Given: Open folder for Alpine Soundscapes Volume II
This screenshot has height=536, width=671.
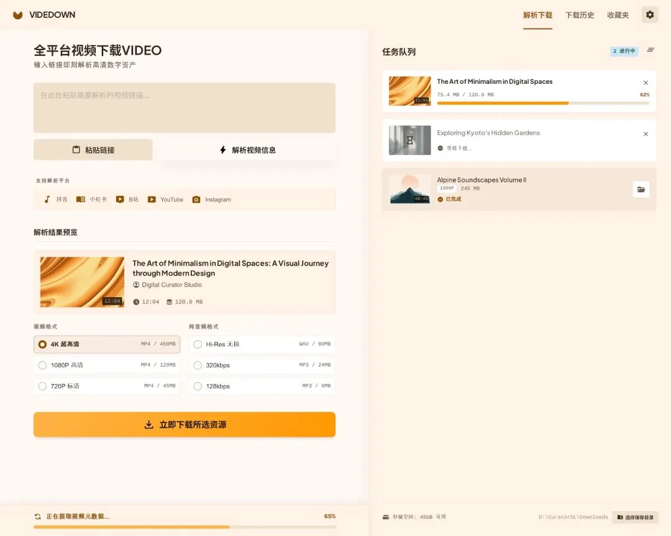Looking at the screenshot, I should pos(641,189).
